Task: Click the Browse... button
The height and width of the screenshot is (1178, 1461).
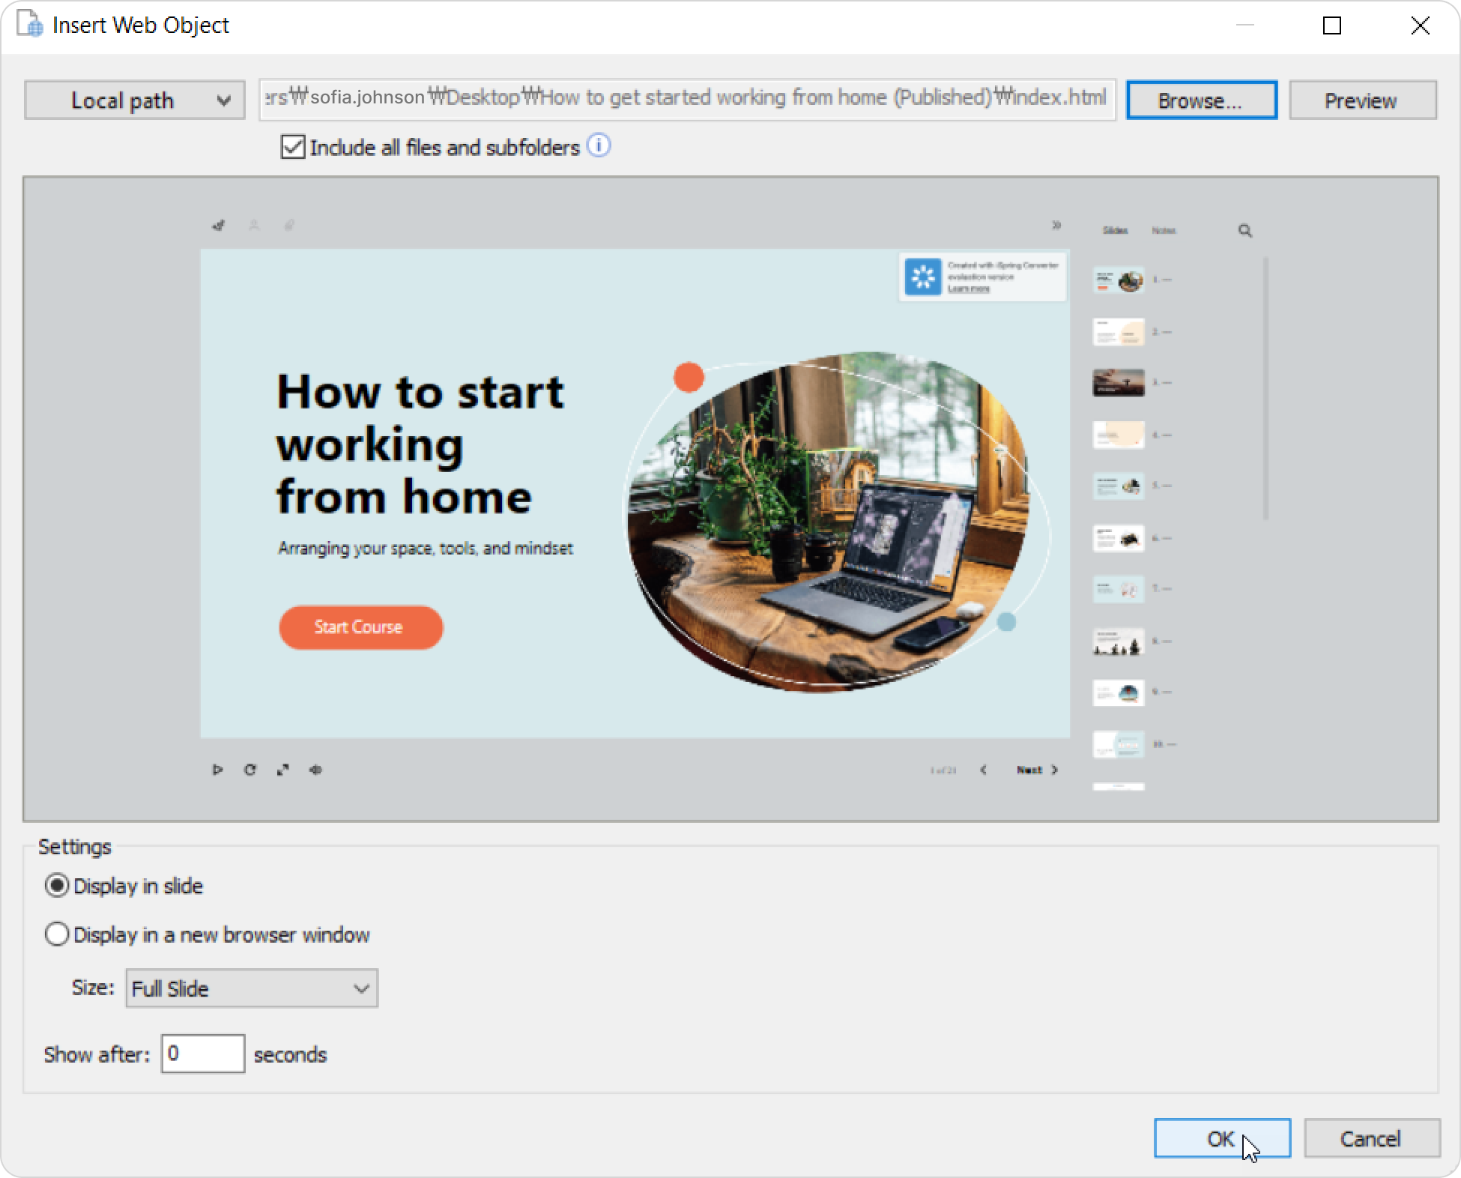Action: pyautogui.click(x=1201, y=100)
